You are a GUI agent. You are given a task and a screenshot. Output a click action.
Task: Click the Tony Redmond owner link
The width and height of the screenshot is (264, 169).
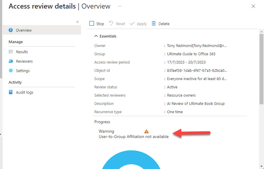197,46
